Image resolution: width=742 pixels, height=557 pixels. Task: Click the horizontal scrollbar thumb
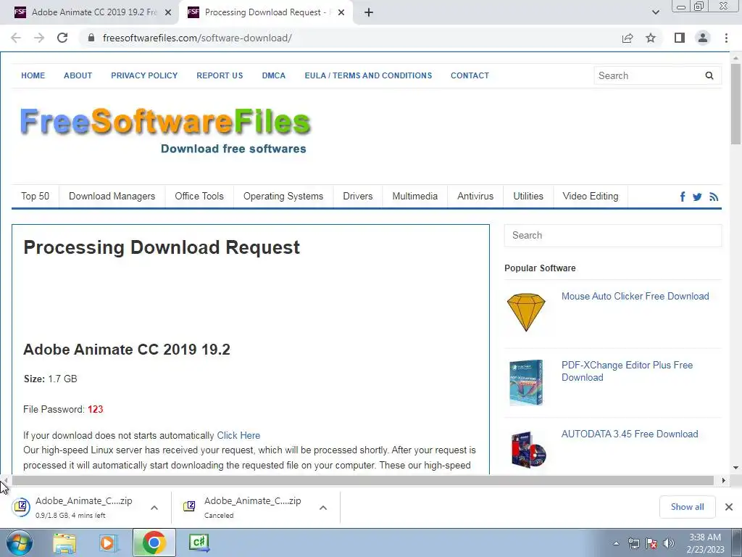click(x=362, y=481)
